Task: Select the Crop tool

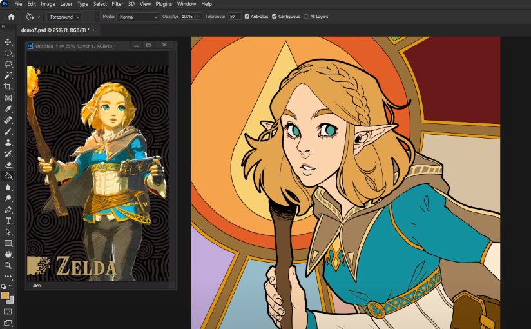Action: click(x=8, y=86)
